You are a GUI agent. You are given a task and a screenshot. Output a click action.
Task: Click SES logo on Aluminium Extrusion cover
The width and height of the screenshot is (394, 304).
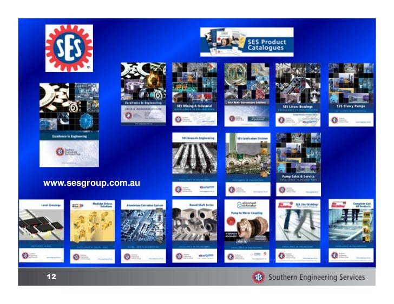pos(127,256)
